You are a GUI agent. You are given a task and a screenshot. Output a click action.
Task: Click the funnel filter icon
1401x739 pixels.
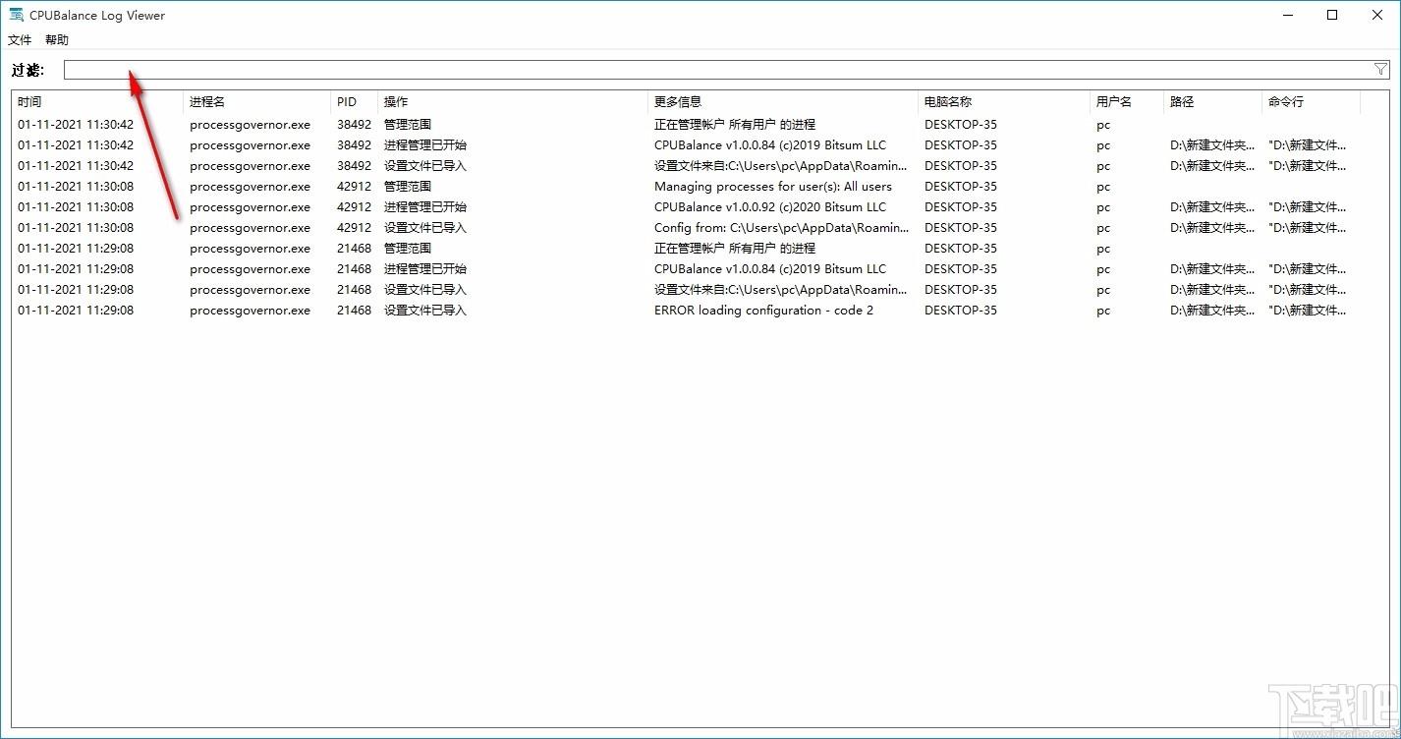tap(1380, 70)
